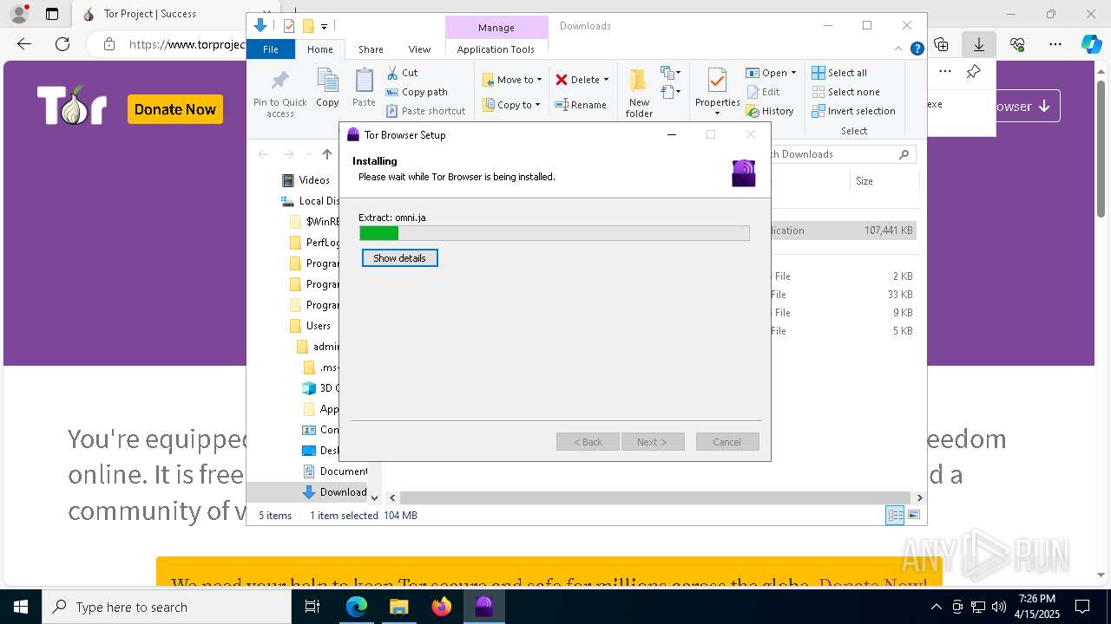Open the Application Tools tab
This screenshot has width=1111, height=624.
[496, 49]
